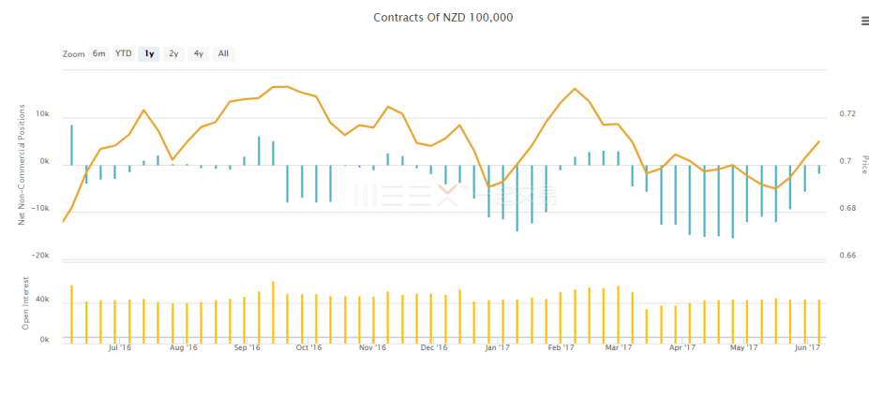
Task: Select the Jun '17 x-axis label
Action: 806,347
